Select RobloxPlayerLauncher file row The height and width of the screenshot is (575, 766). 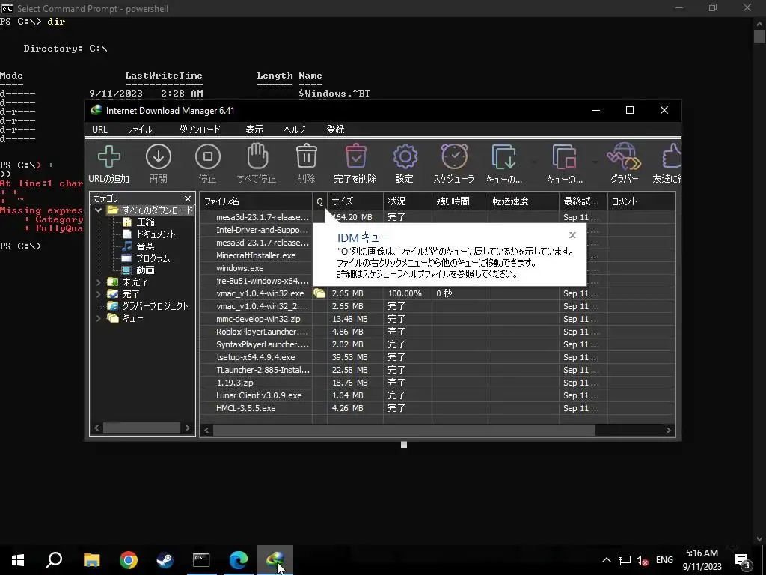[x=437, y=332]
